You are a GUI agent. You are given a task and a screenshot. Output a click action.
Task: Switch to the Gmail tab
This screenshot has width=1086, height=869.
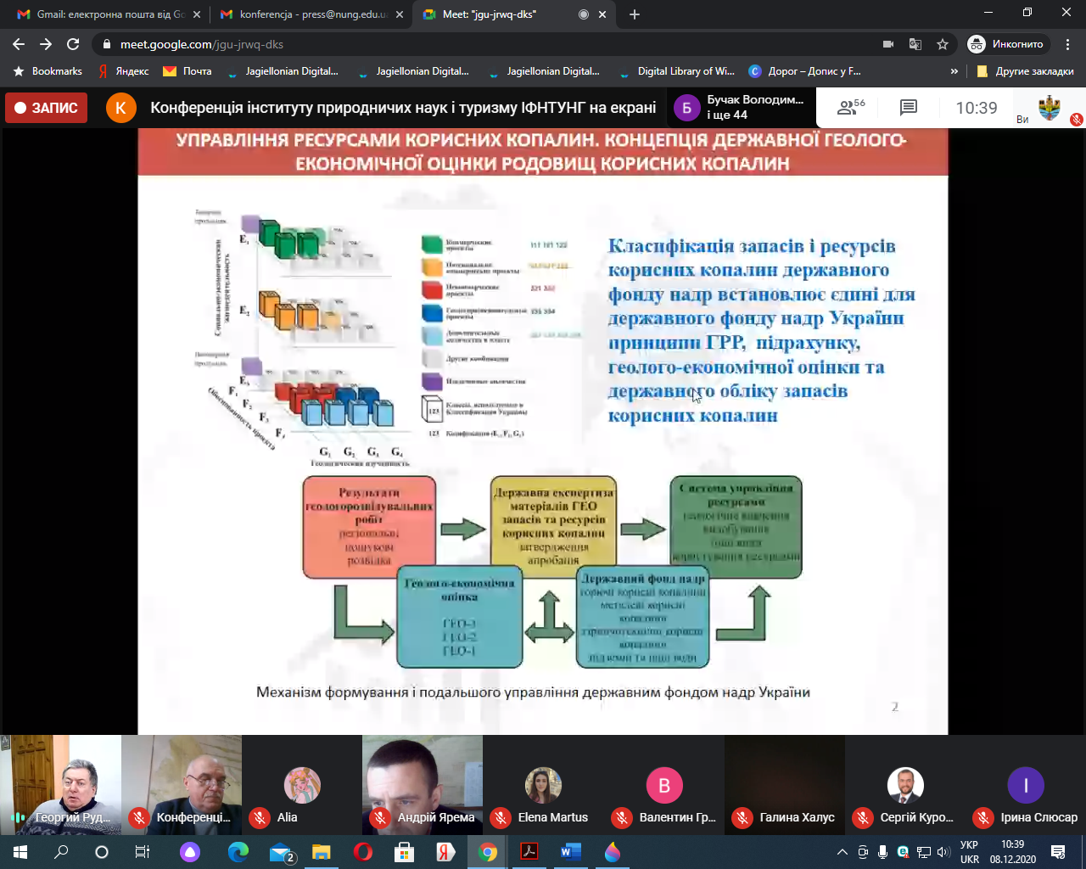102,14
